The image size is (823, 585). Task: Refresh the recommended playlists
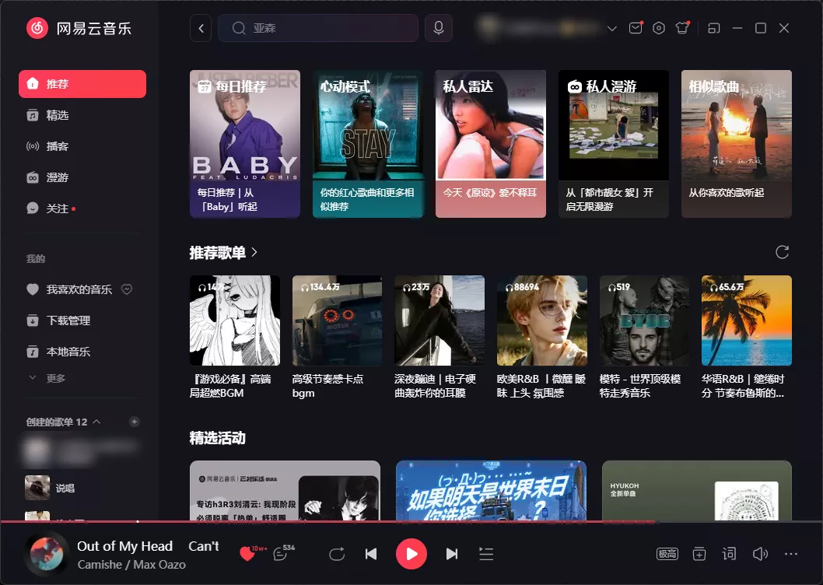click(782, 252)
